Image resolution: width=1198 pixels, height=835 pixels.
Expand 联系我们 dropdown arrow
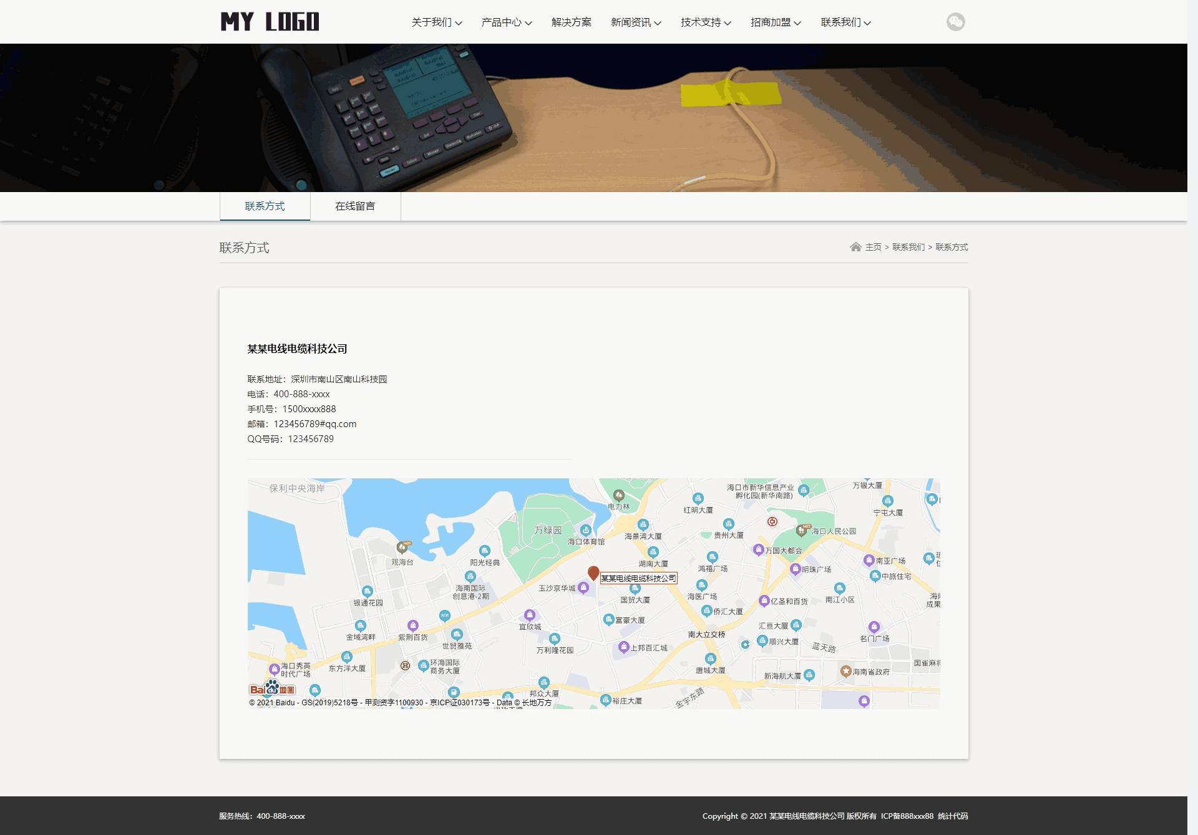(867, 23)
